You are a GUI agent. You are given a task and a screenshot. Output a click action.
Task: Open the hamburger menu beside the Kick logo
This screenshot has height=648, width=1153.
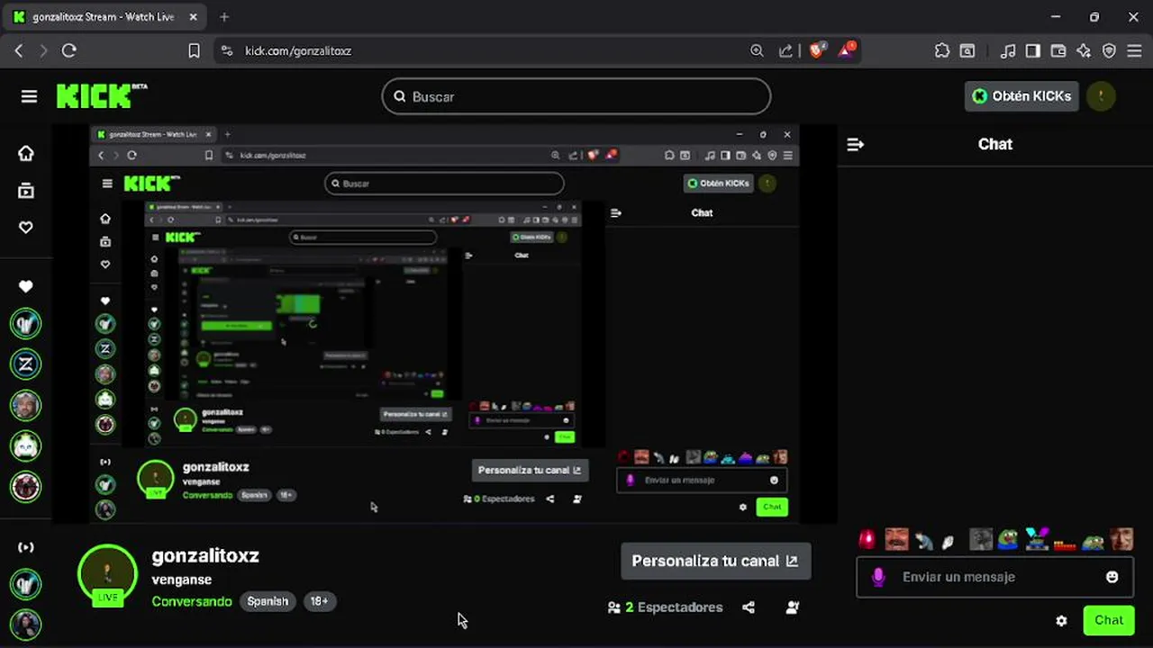(x=29, y=96)
